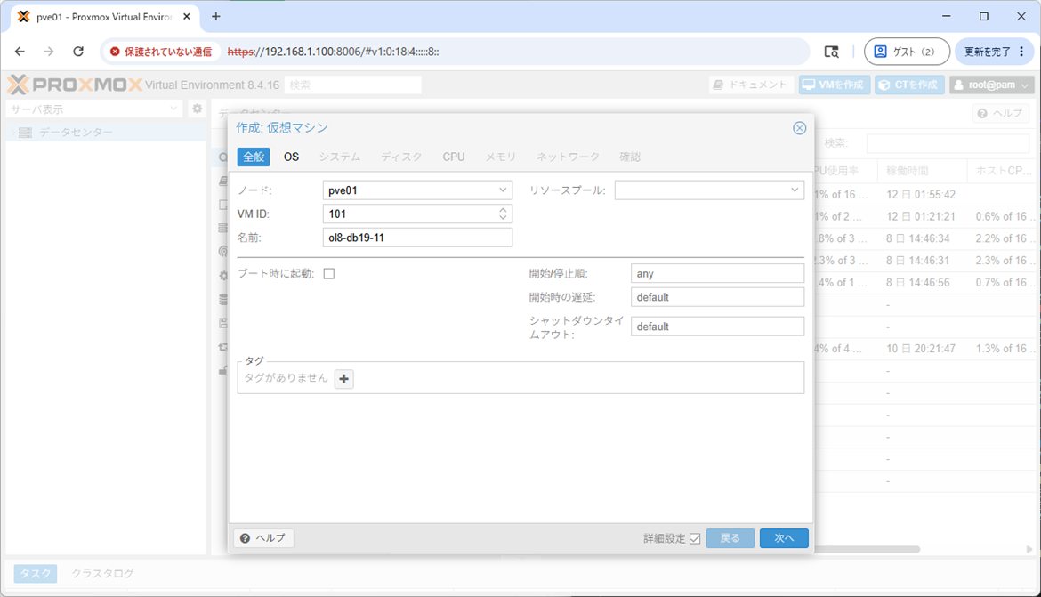Screen dimensions: 1041x597
Task: Toggle the 詳細設定 checkbox
Action: 695,538
